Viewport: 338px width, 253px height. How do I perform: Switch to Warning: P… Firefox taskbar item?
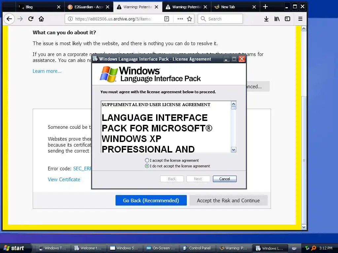pos(233,248)
